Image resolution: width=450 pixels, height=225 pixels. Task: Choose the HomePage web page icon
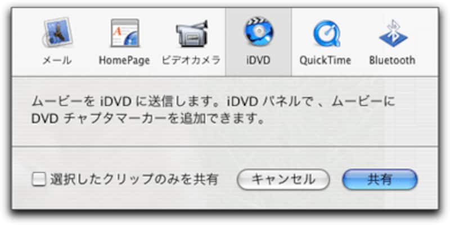[x=125, y=33]
